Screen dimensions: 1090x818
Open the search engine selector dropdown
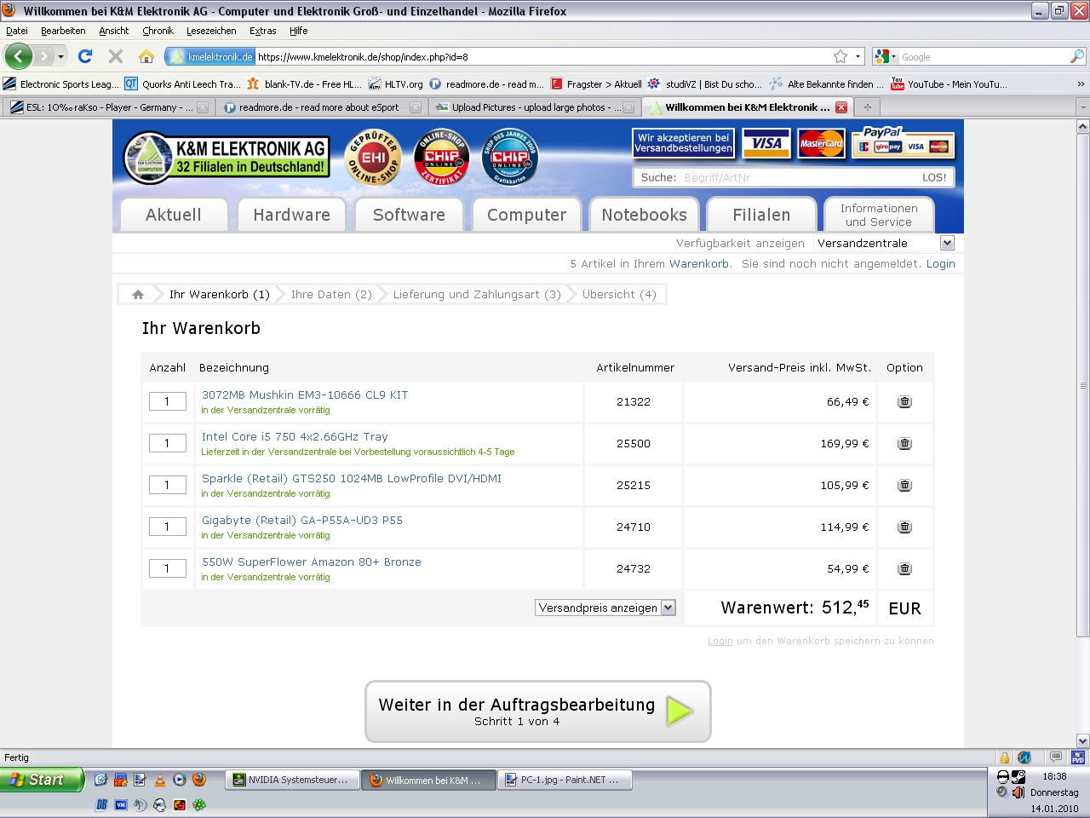(884, 56)
